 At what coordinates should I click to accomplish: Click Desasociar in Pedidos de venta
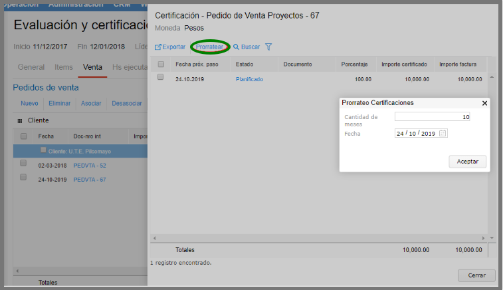point(127,103)
